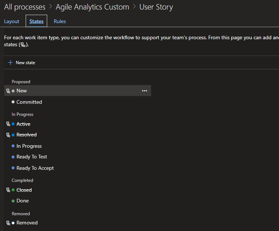Viewport: 279px width, 231px height.
Task: Open the New state ellipsis menu
Action: pos(145,91)
